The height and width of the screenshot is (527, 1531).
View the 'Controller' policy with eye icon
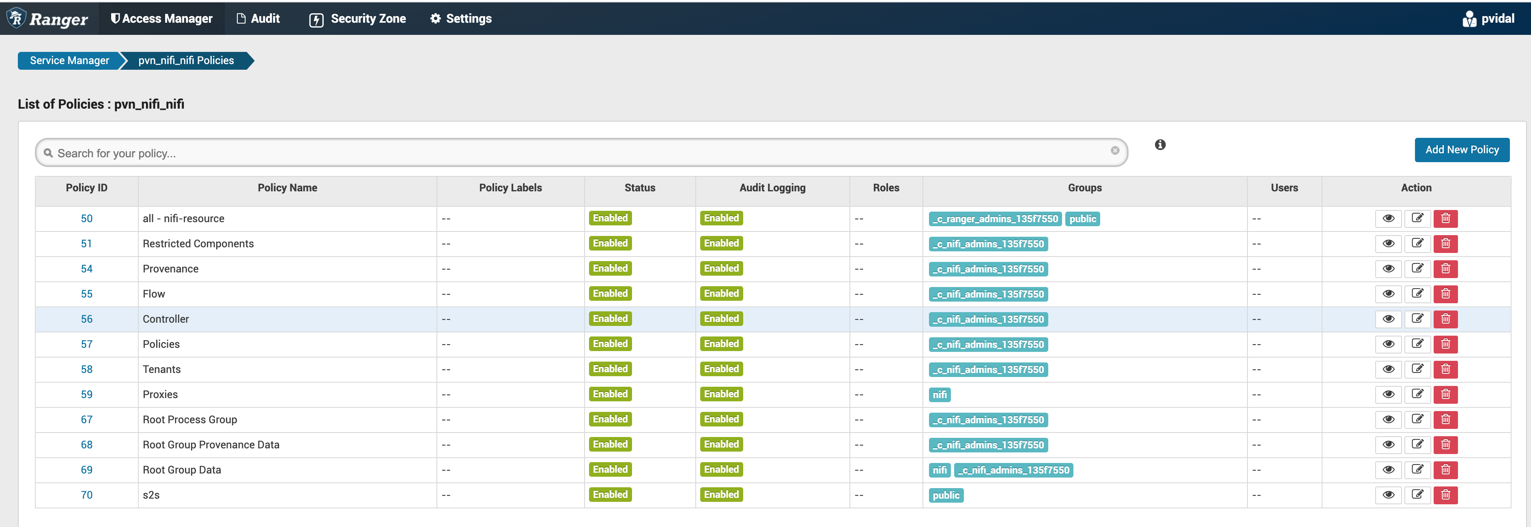click(x=1388, y=319)
